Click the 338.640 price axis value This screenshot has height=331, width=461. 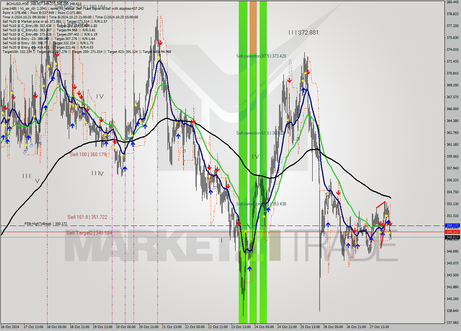tap(452, 310)
